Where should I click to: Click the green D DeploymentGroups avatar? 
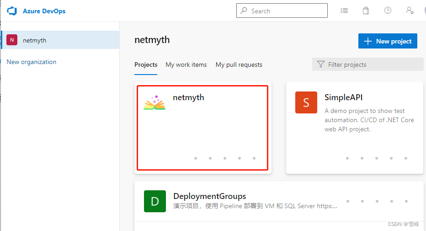point(155,201)
